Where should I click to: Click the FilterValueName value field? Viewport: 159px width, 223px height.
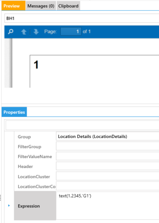coord(108,156)
